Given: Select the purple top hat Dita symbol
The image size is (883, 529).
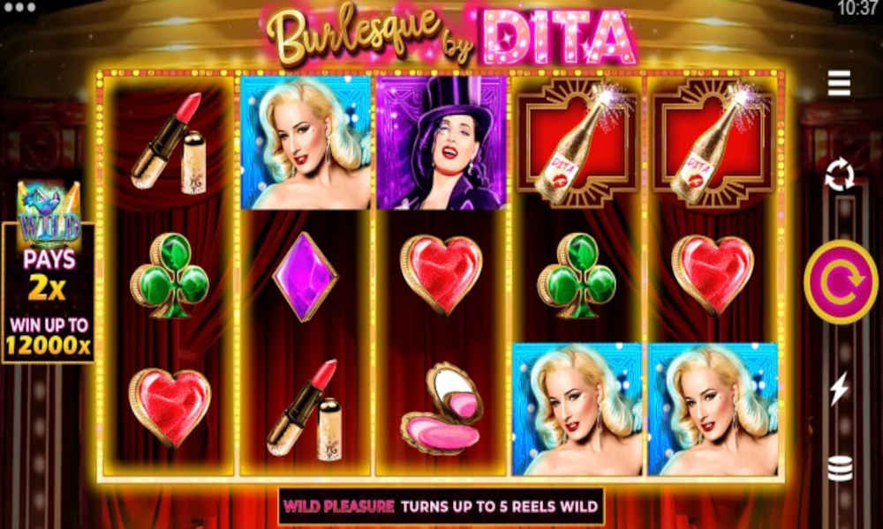Looking at the screenshot, I should 441,142.
